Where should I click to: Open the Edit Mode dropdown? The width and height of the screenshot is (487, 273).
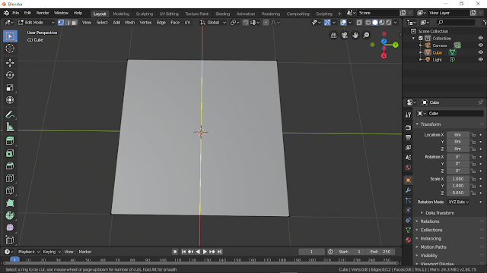[x=36, y=23]
